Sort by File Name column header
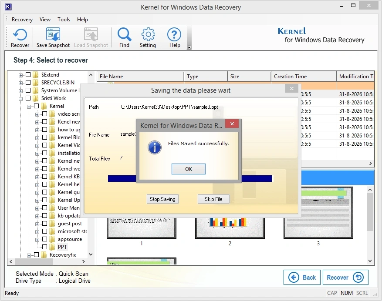 pos(140,77)
